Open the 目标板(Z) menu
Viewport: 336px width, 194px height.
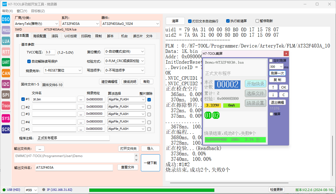click(x=38, y=11)
